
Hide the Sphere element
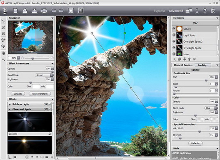point(174,29)
